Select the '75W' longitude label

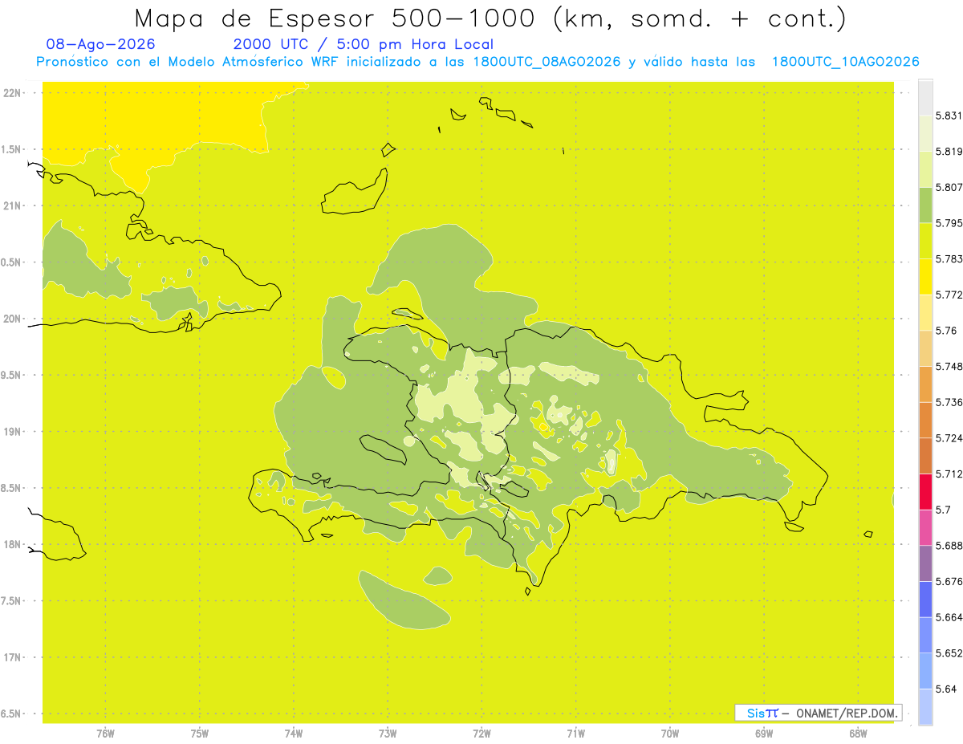pos(200,734)
